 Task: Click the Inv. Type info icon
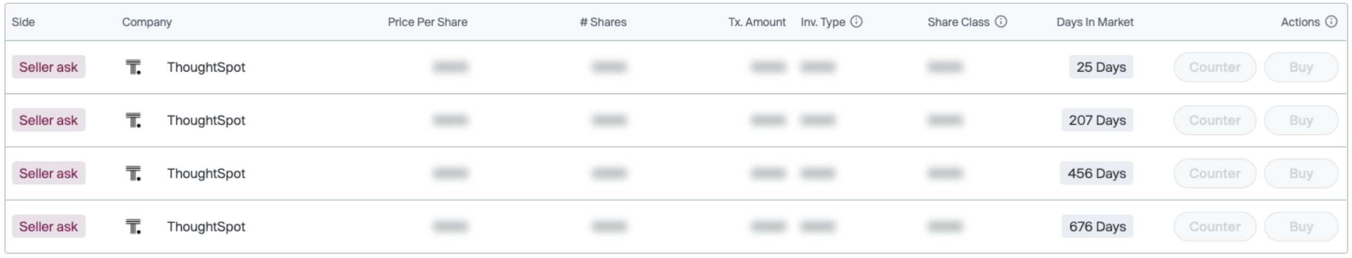[857, 22]
